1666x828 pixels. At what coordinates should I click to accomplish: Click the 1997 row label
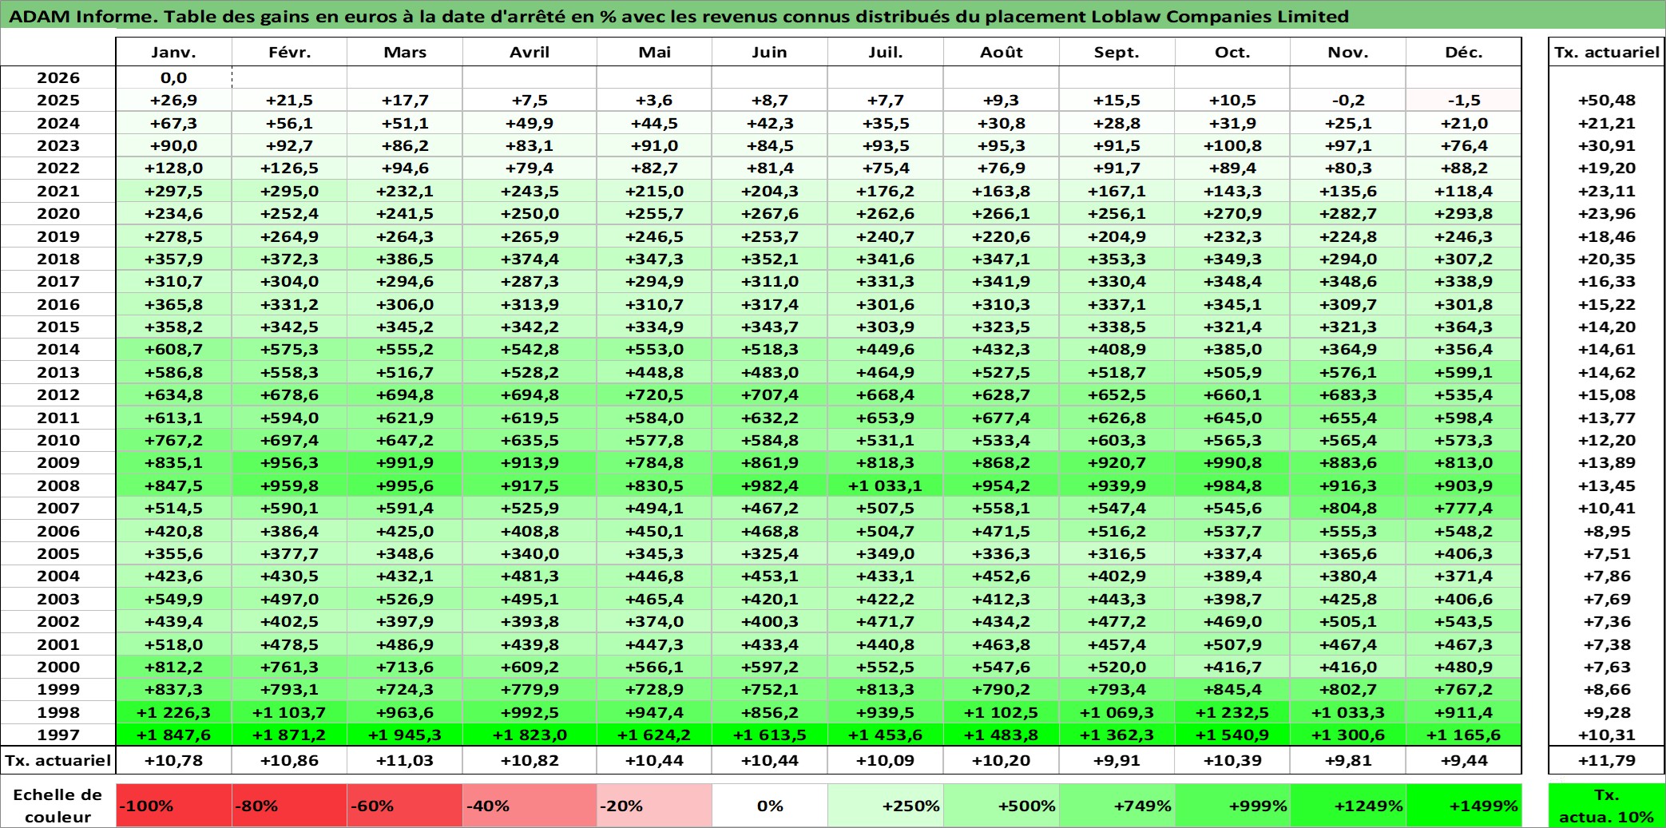[58, 735]
